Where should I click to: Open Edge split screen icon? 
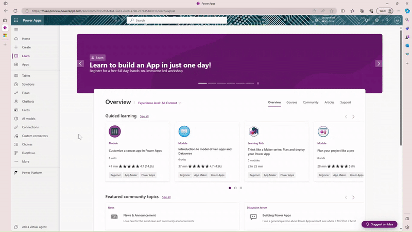(342, 11)
